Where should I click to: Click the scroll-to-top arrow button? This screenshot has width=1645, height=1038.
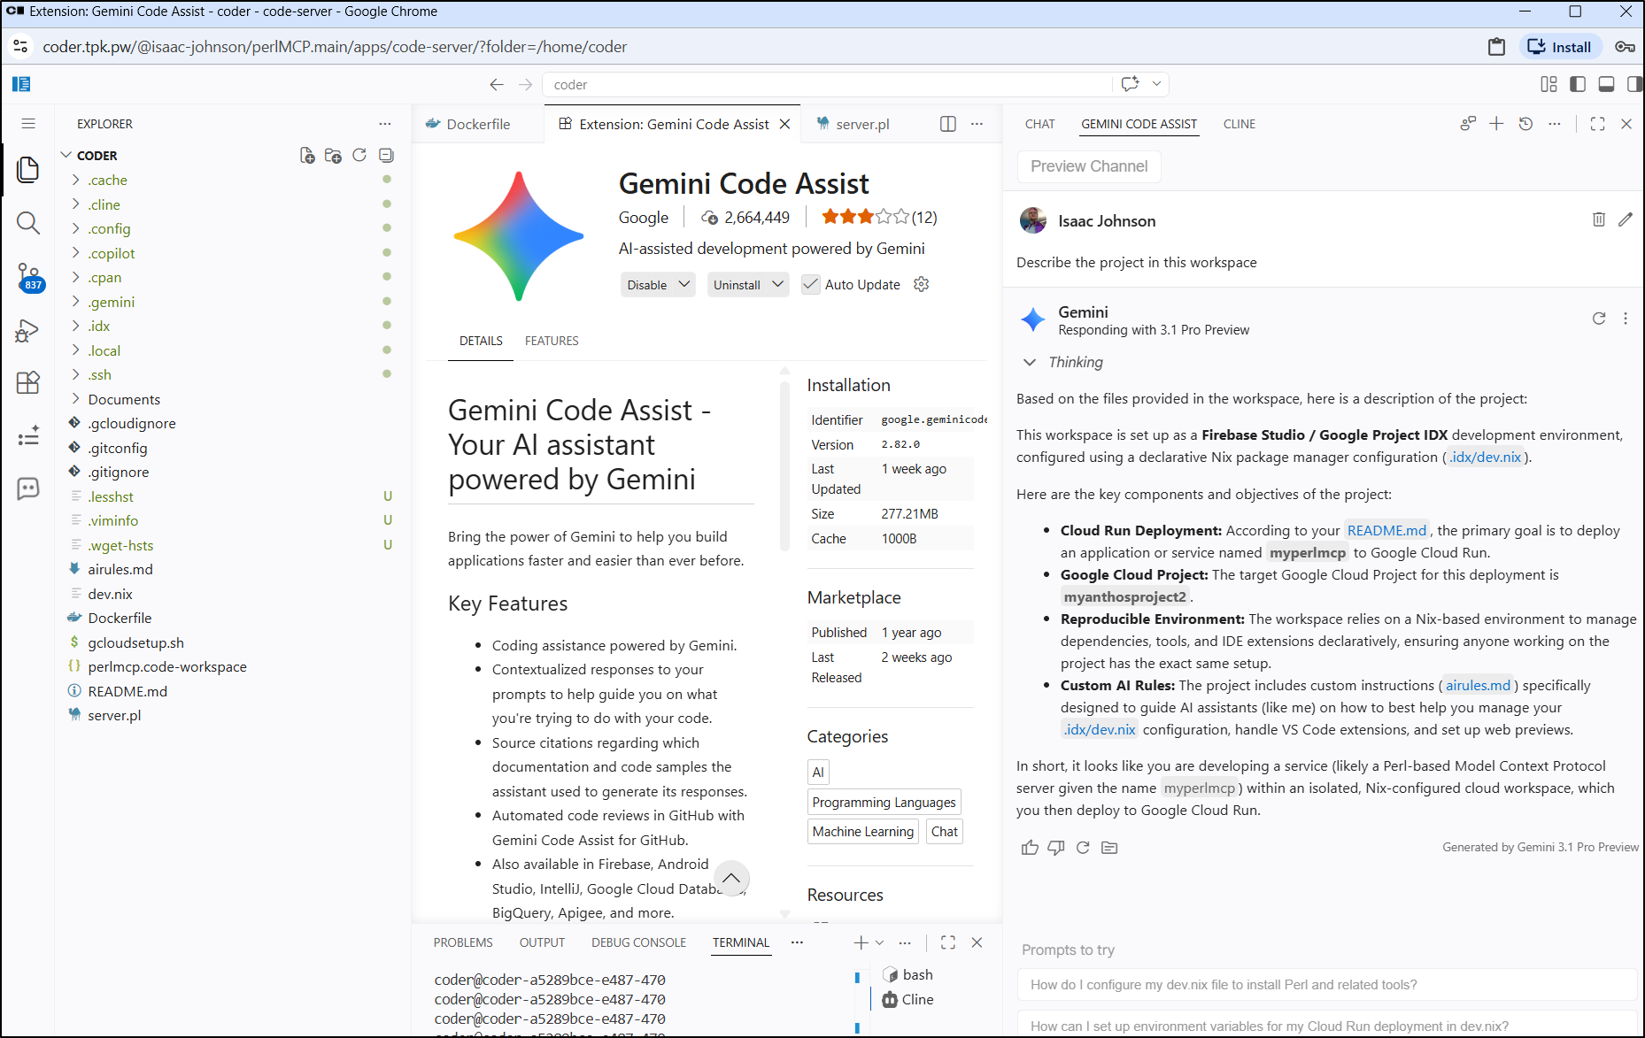coord(731,878)
